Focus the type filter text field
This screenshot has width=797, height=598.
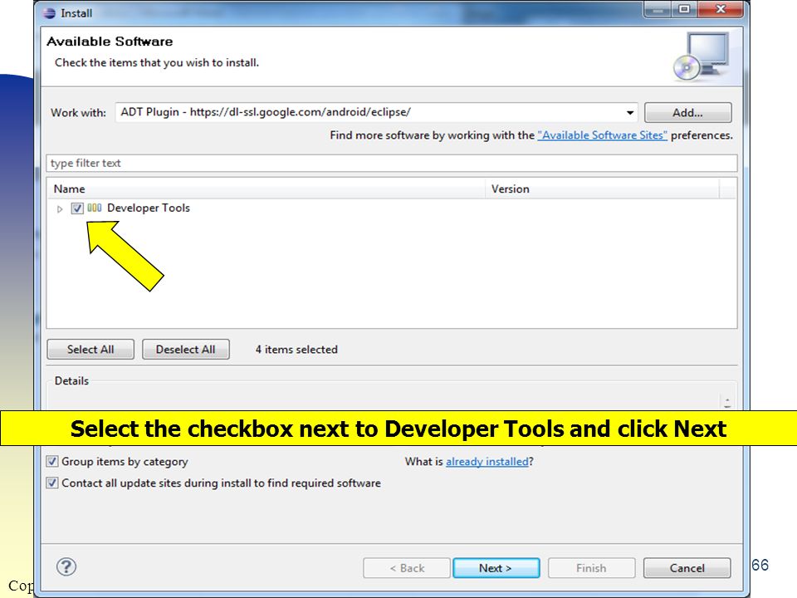point(391,164)
